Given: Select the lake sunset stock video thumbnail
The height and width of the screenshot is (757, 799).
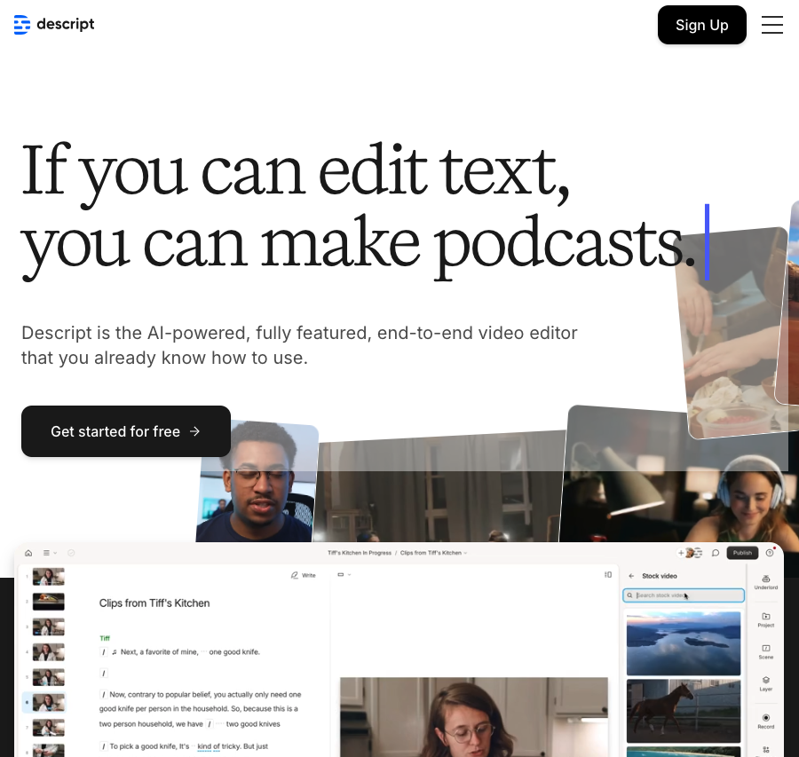Looking at the screenshot, I should (684, 643).
